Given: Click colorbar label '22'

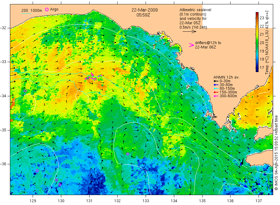Looking at the screenshot, I should [x=262, y=26].
